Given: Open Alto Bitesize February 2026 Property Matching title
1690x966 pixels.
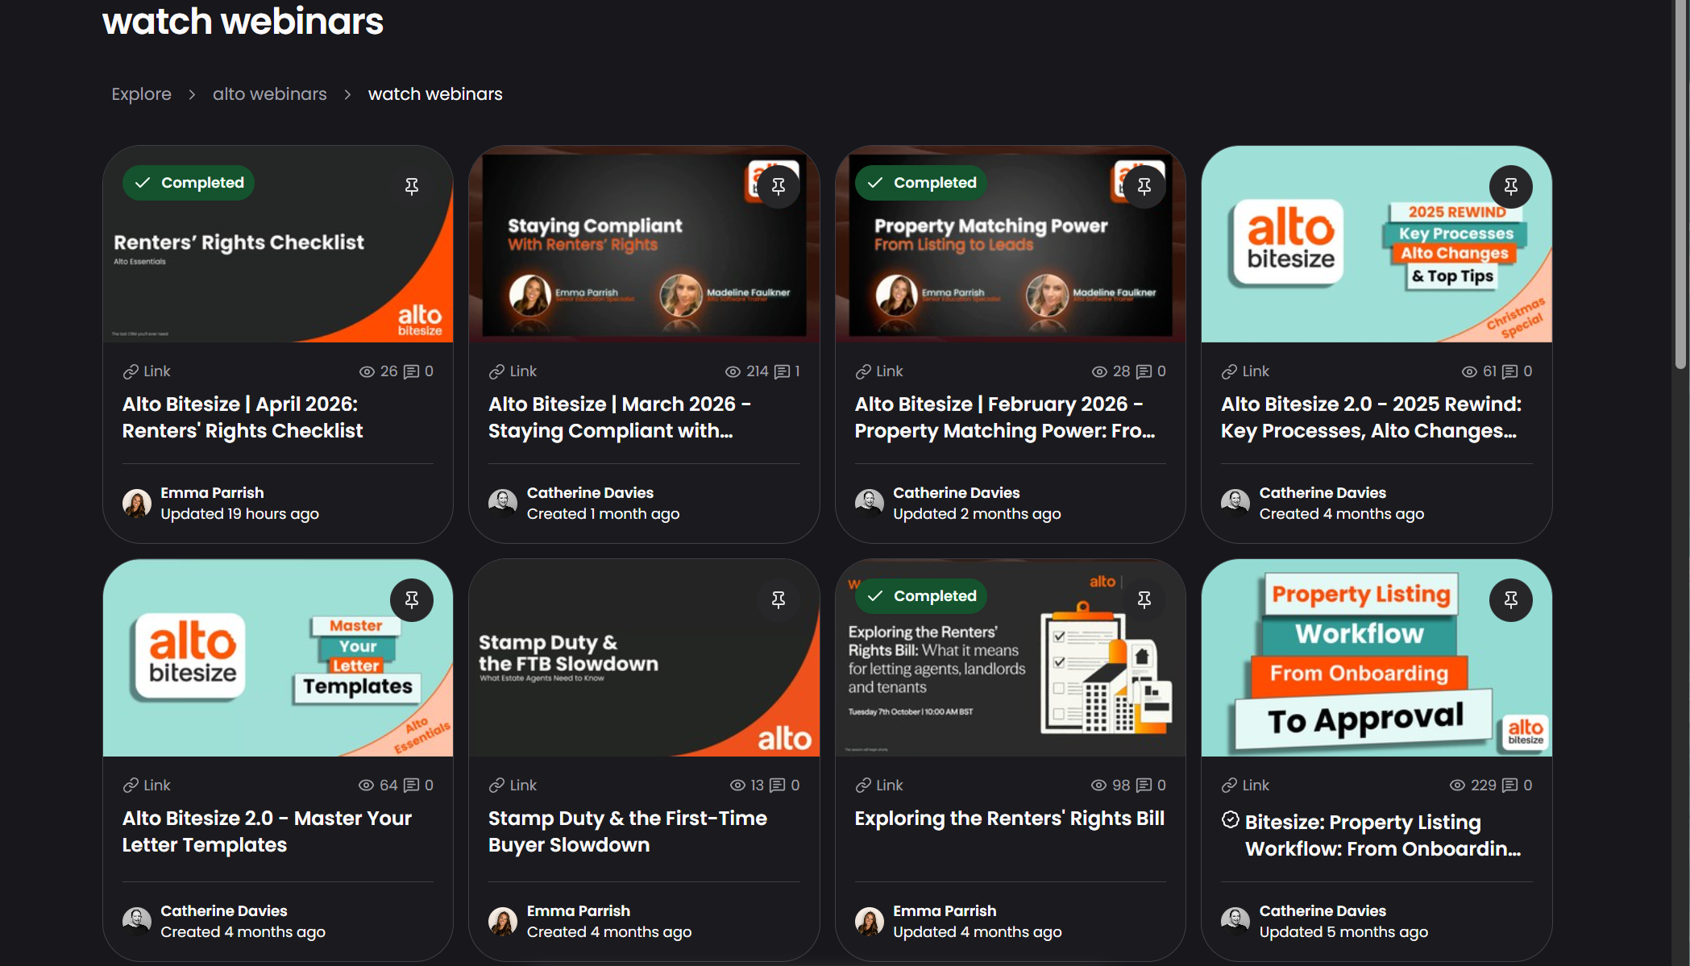Looking at the screenshot, I should click(1005, 417).
